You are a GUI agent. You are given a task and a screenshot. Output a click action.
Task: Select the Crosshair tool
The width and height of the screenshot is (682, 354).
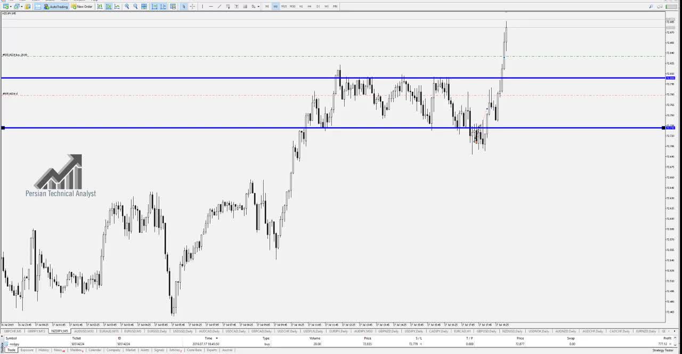[x=192, y=6]
